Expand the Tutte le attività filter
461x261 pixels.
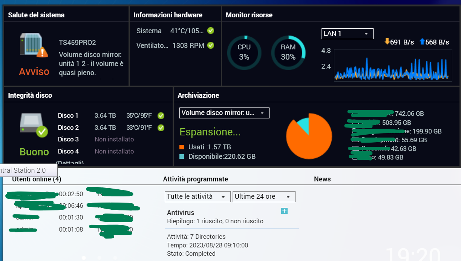[197, 197]
